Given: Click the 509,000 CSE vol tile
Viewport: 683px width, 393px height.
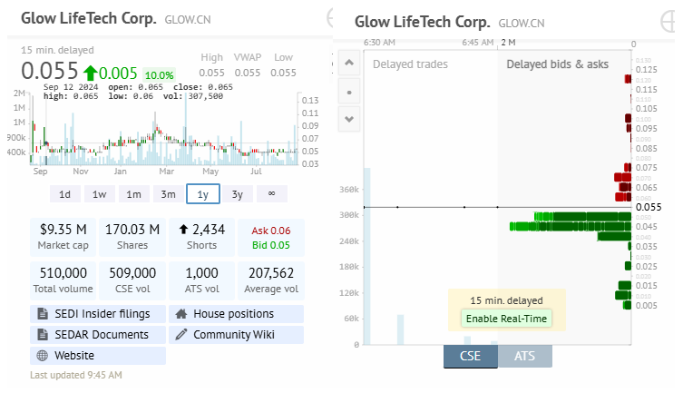Looking at the screenshot, I should 132,280.
